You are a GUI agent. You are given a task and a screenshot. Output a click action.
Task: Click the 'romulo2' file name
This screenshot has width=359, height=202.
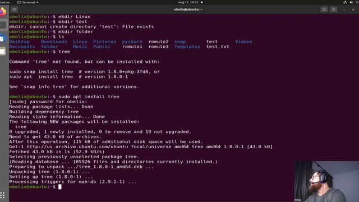[158, 42]
